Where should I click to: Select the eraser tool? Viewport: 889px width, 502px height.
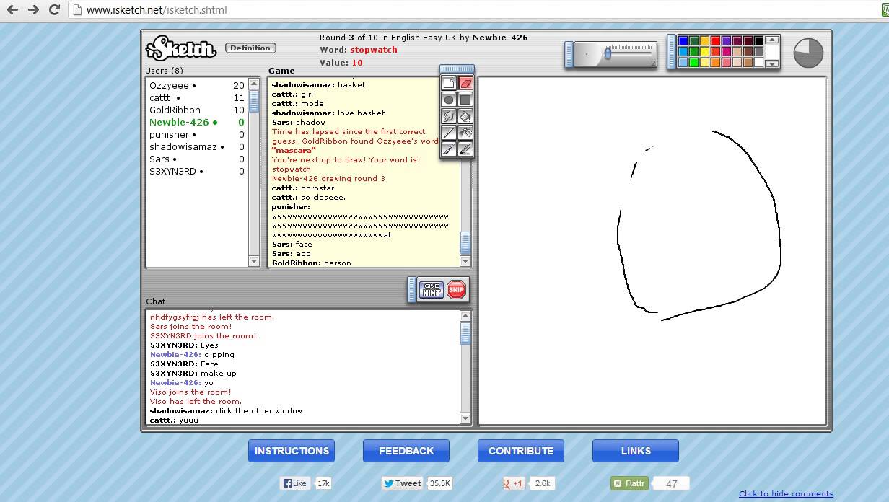[x=465, y=83]
